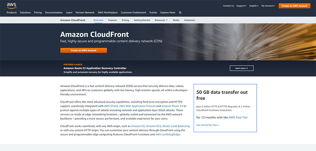Open the search magnifier icon
This screenshot has height=151, width=316.
(180, 12)
